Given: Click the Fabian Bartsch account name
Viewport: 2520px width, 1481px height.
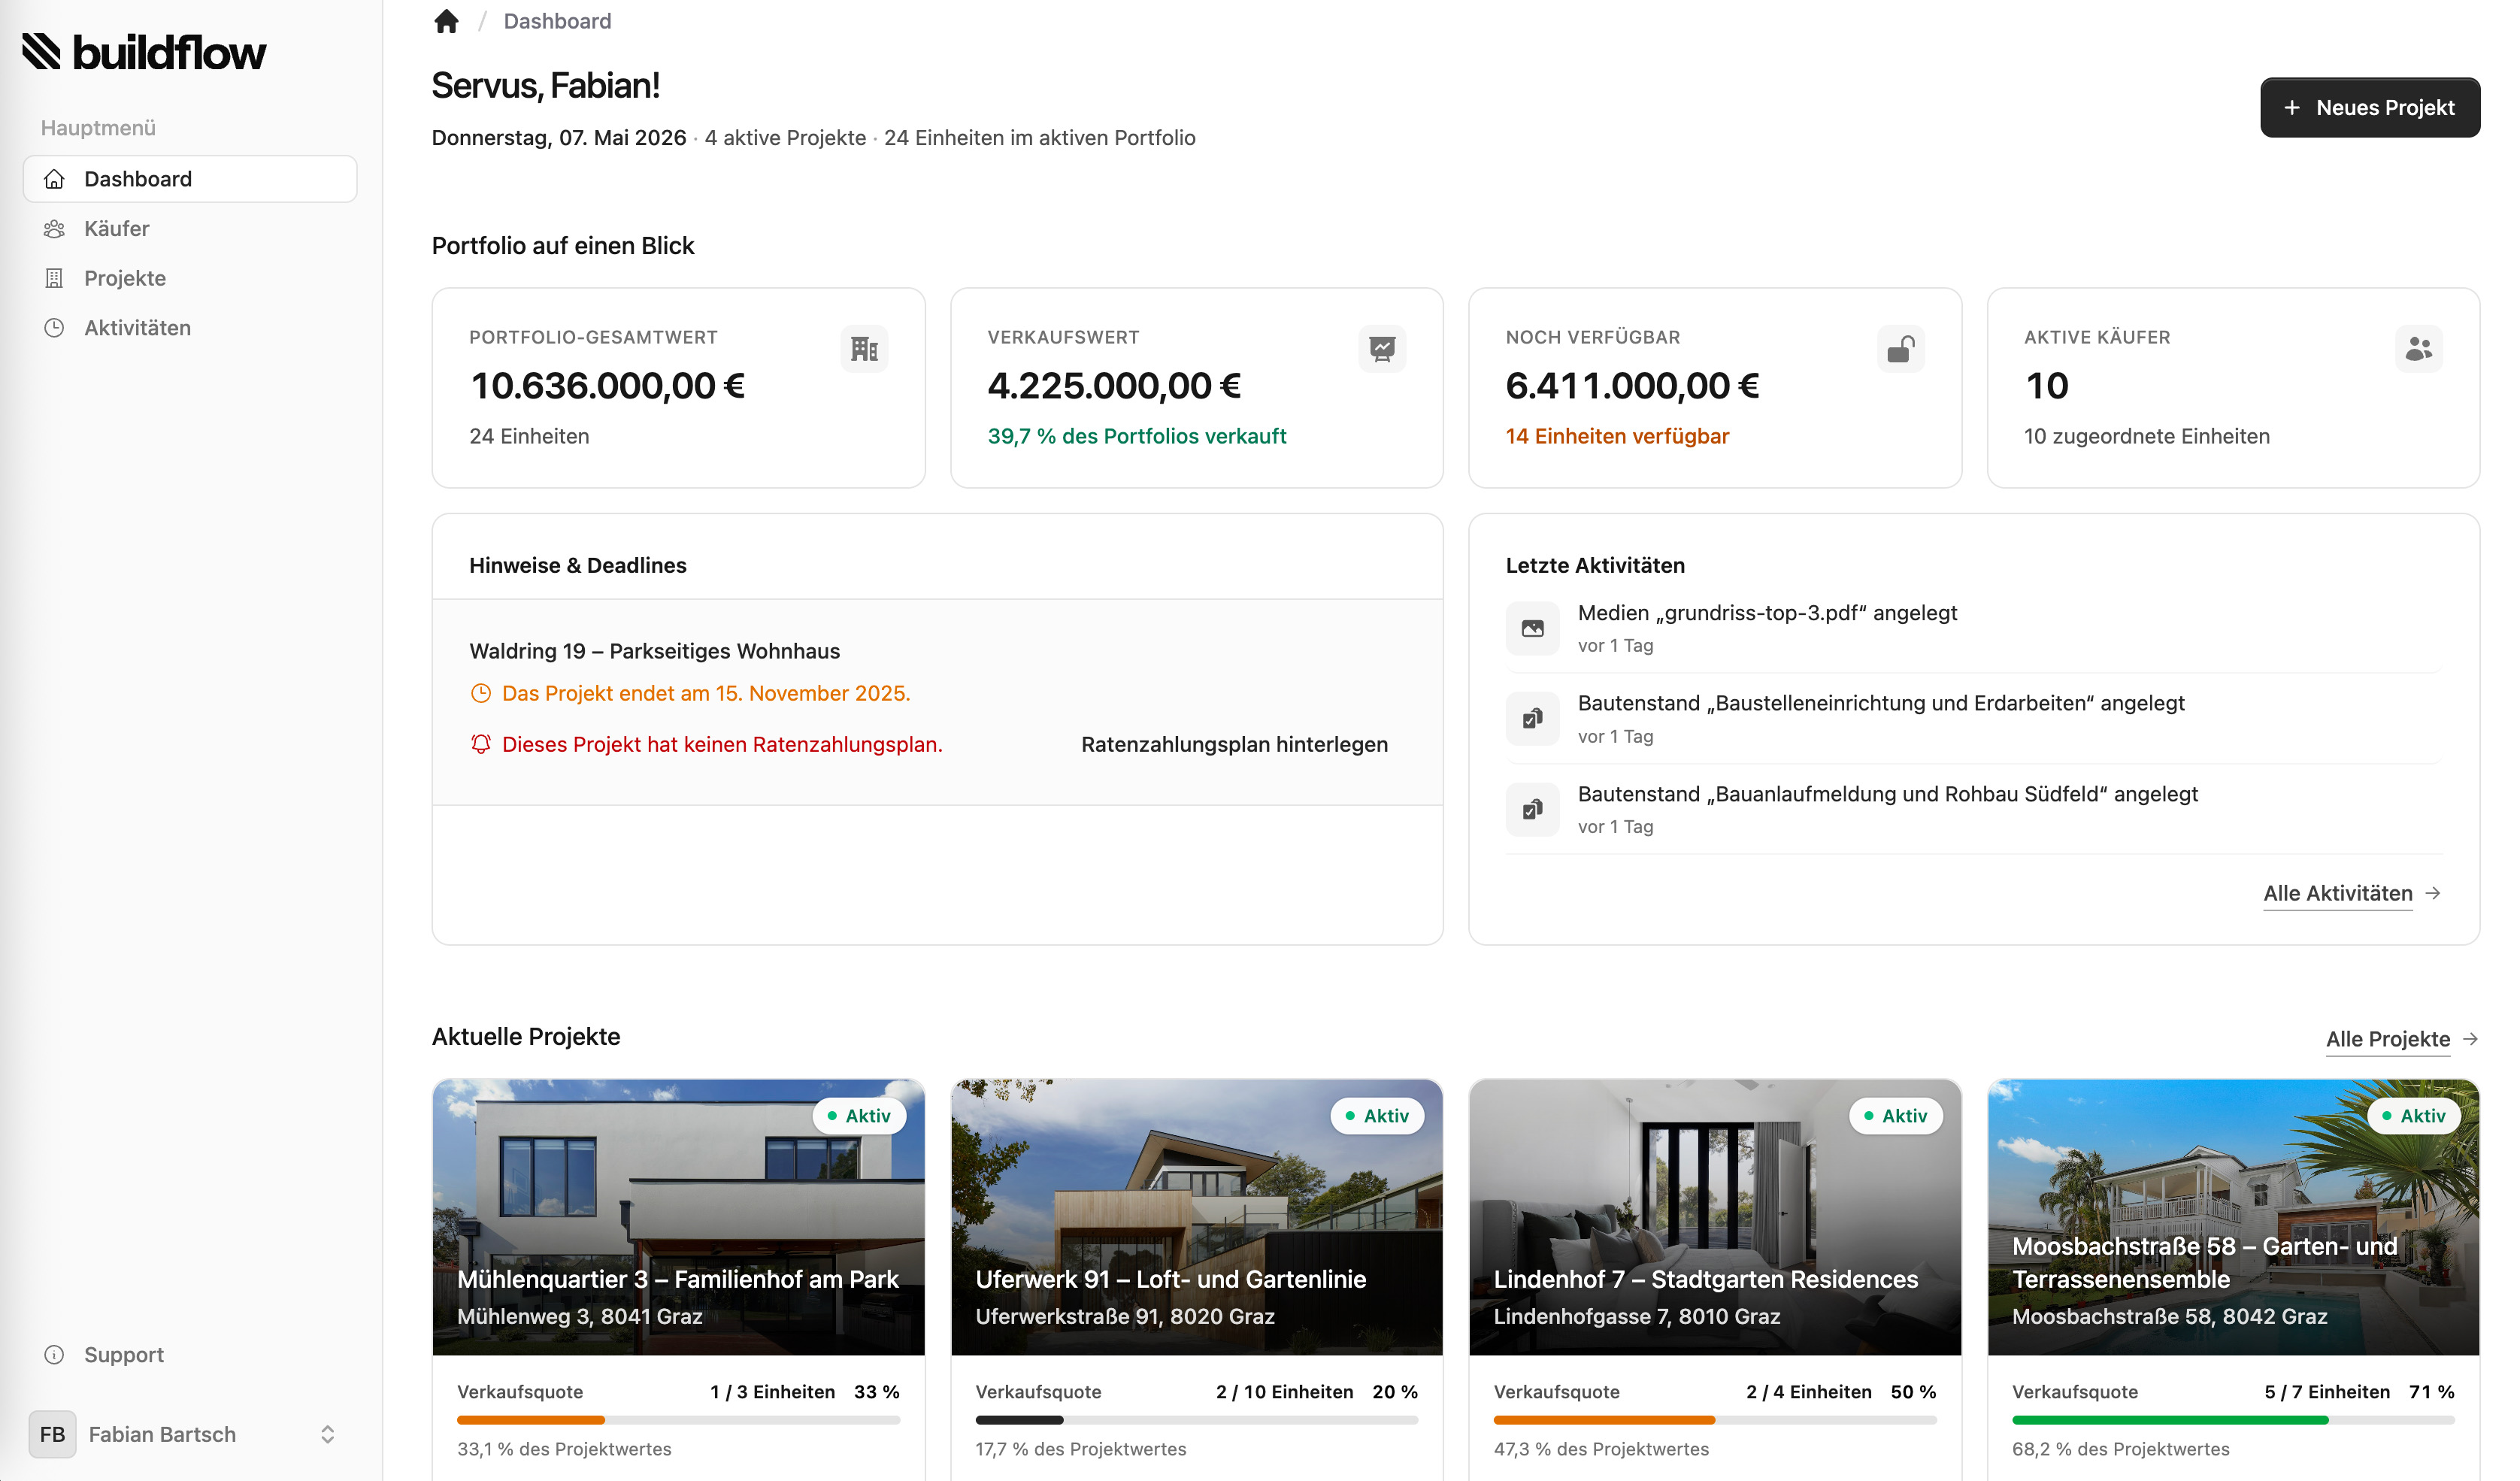Looking at the screenshot, I should pyautogui.click(x=162, y=1435).
